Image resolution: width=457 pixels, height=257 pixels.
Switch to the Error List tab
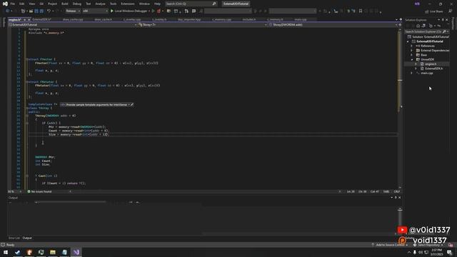[14, 238]
